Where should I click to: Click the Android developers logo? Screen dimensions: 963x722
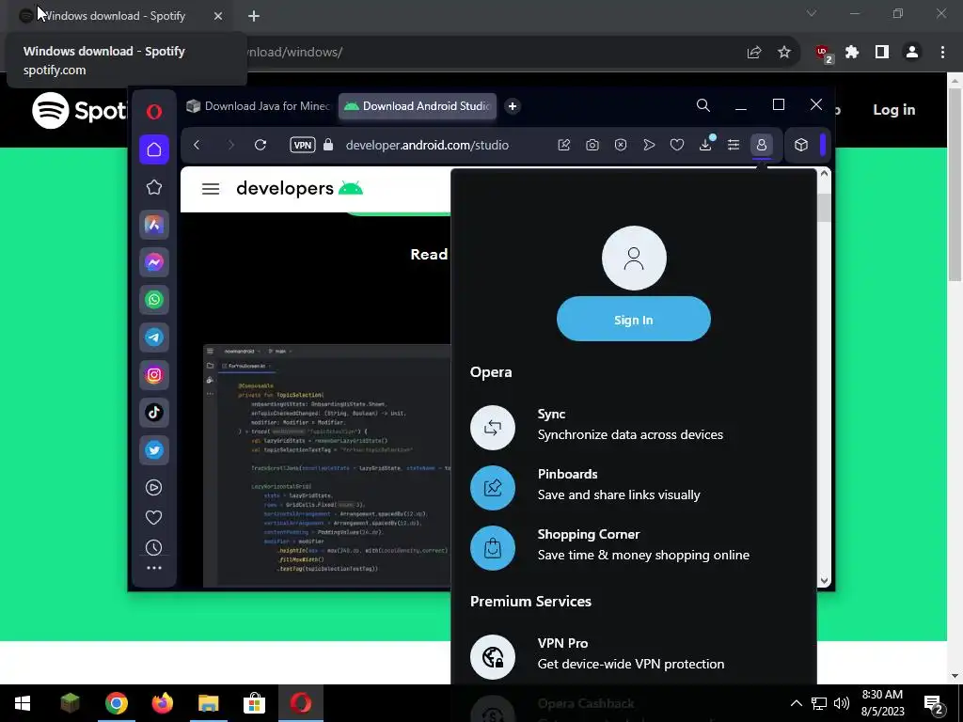[300, 188]
